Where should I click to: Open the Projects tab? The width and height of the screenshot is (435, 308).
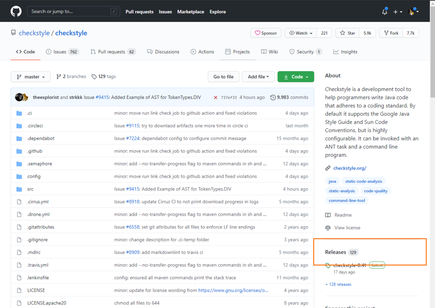[x=237, y=52]
